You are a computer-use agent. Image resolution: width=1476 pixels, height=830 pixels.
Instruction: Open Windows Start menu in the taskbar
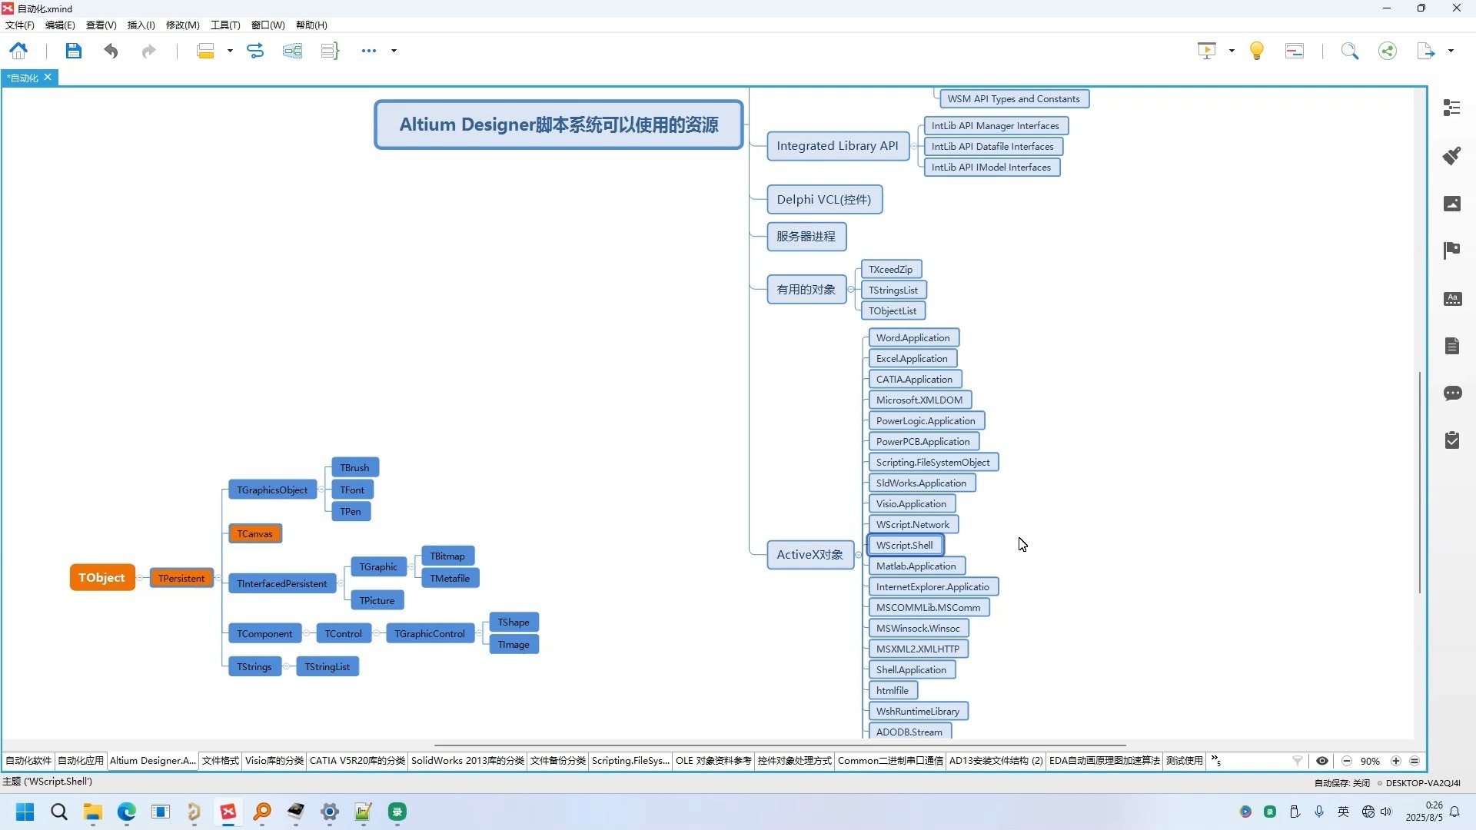coord(25,812)
